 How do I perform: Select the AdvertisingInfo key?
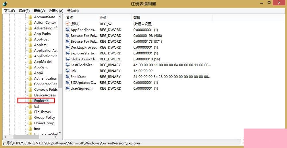pyautogui.click(x=46, y=28)
